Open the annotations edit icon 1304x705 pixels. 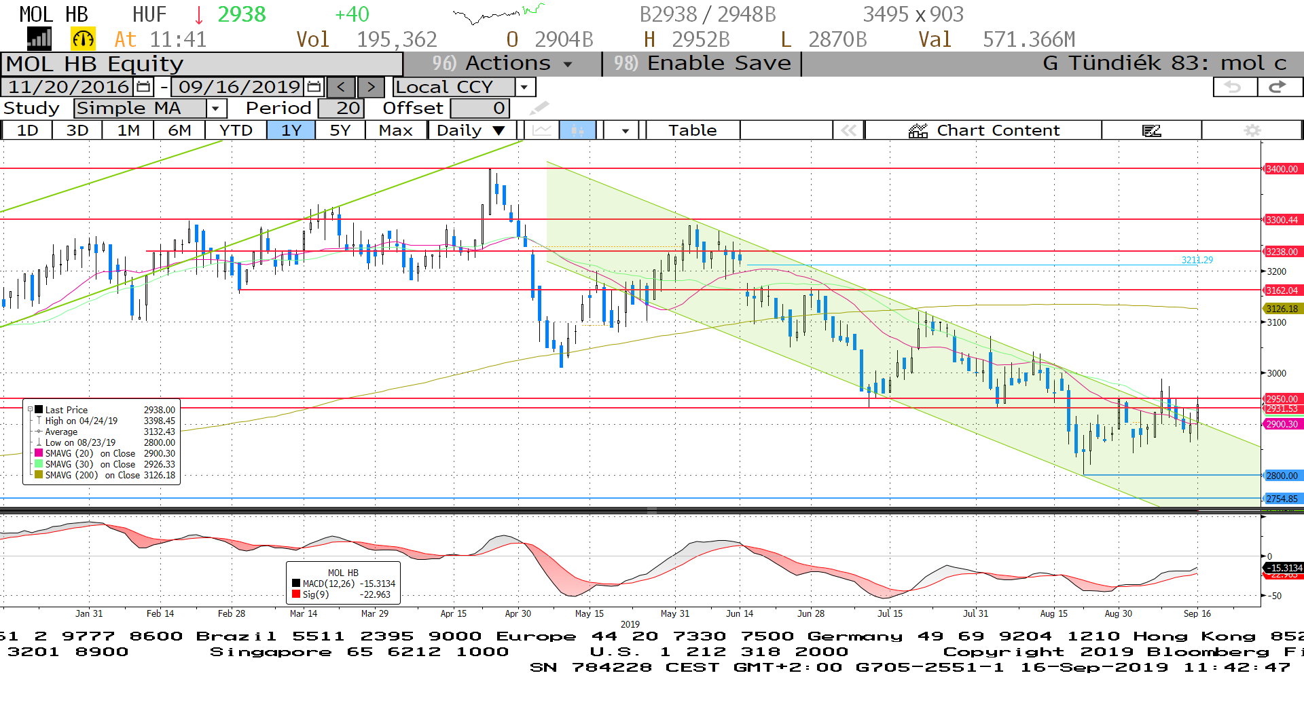(x=1152, y=130)
